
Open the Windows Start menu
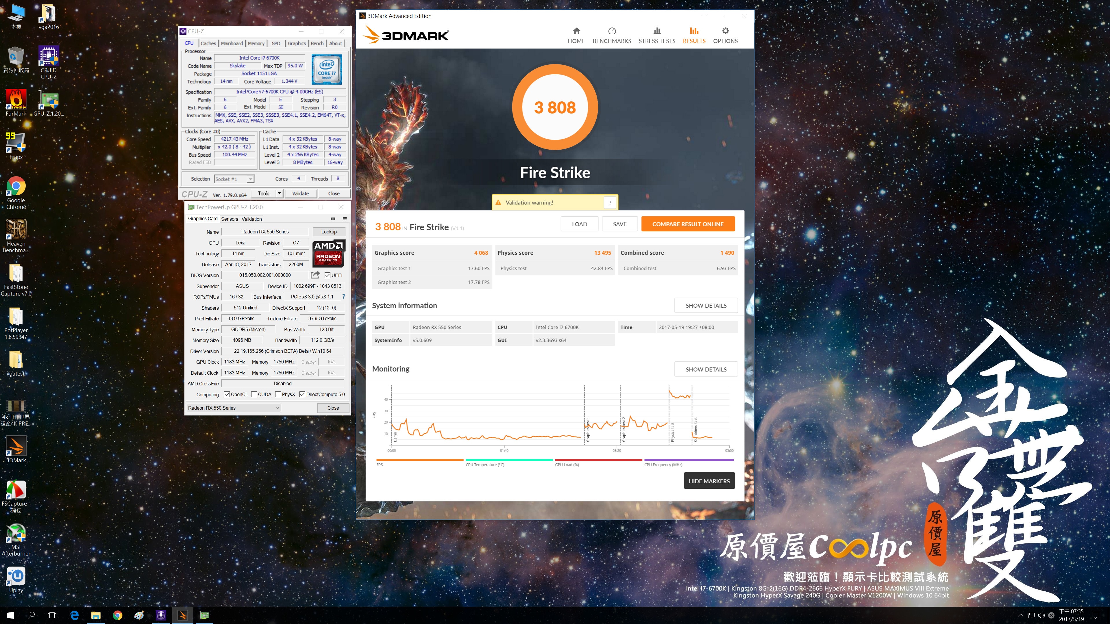(x=10, y=615)
